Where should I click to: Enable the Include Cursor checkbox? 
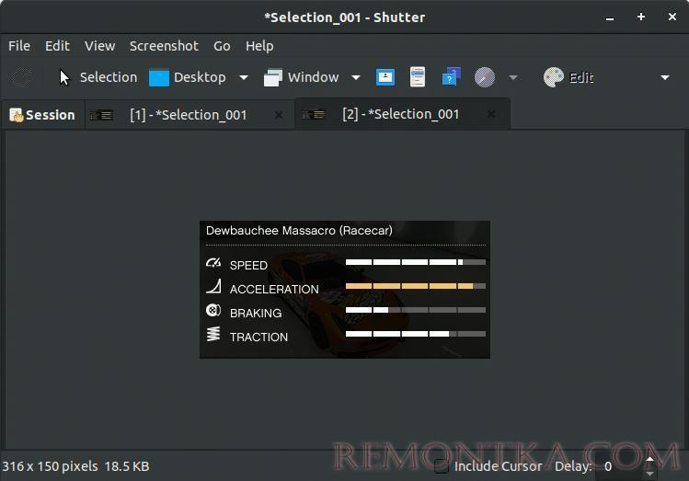coord(442,466)
